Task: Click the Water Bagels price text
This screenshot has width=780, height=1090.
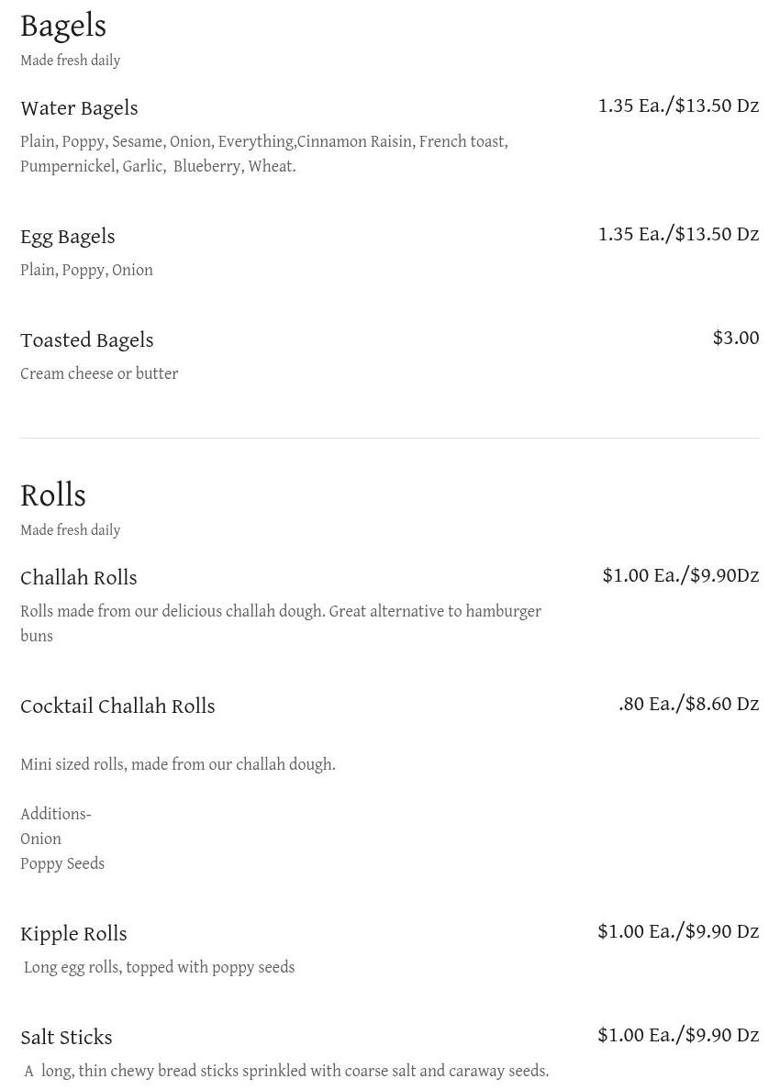Action: click(x=678, y=106)
